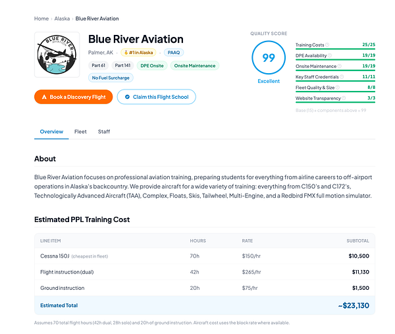
Task: Click the $11,130 subtotal cell
Action: [361, 272]
